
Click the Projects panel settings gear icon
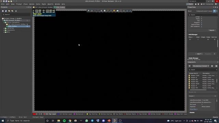tap(16, 11)
